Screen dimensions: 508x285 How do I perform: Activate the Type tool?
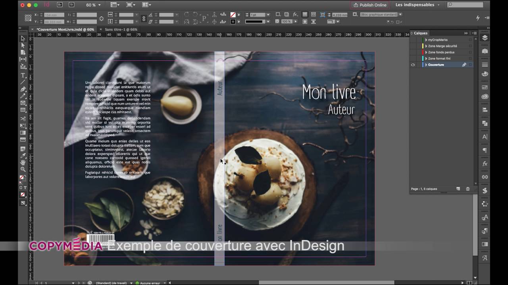(23, 75)
